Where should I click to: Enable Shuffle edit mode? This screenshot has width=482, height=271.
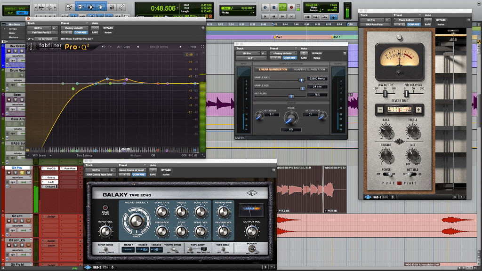(x=10, y=8)
